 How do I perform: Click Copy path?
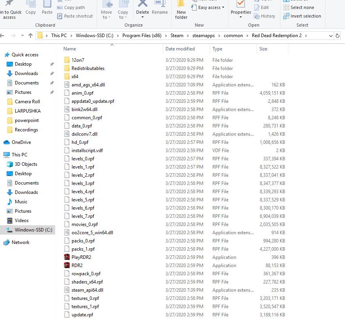71,7
